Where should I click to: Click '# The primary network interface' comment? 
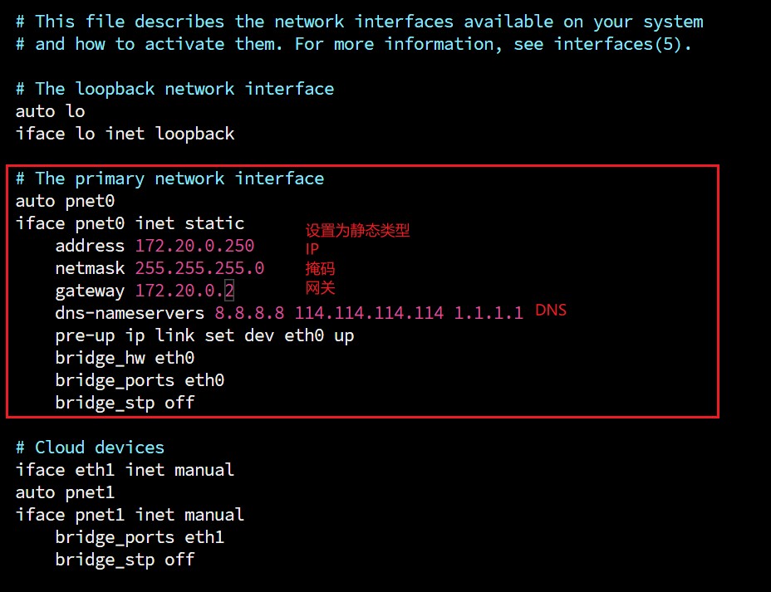click(x=169, y=179)
